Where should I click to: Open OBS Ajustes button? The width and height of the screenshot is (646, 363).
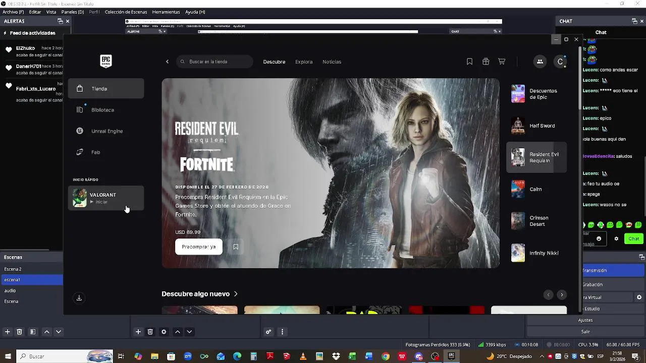pos(585,320)
